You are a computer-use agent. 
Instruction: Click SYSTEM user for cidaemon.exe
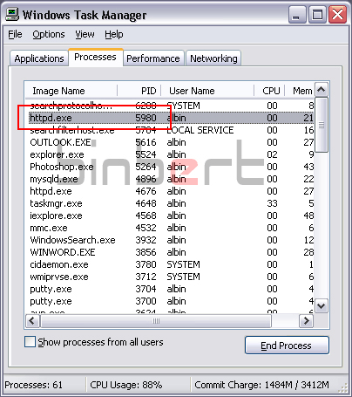[x=183, y=264]
